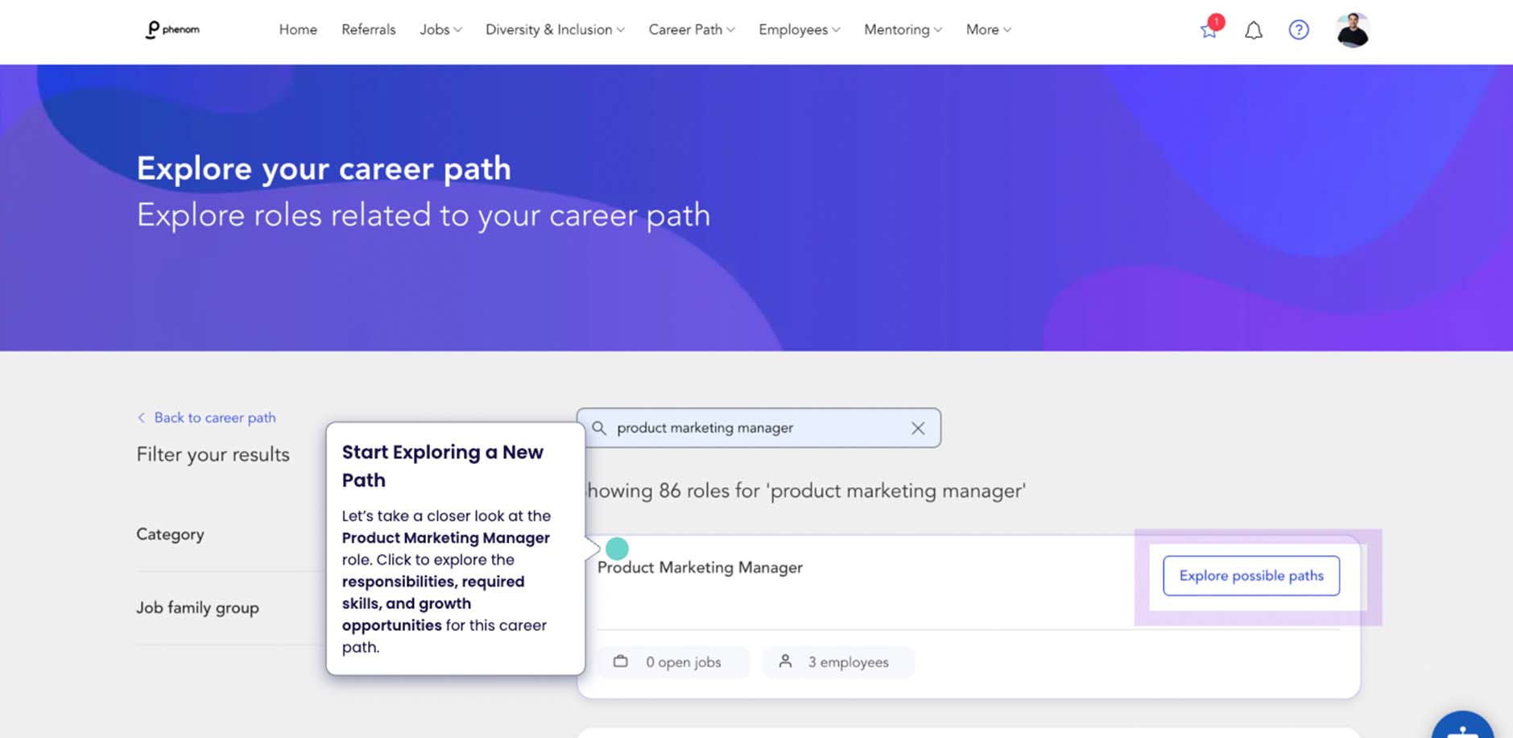The width and height of the screenshot is (1513, 738).
Task: Expand Diversity & Inclusion menu
Action: pyautogui.click(x=555, y=30)
